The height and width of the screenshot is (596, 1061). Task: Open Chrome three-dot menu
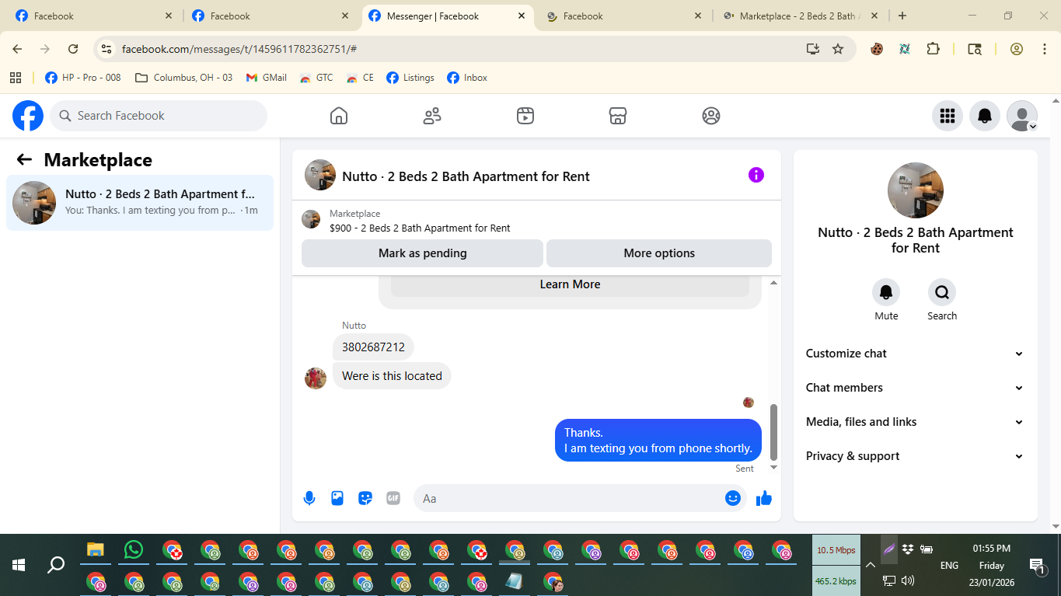coord(1044,49)
